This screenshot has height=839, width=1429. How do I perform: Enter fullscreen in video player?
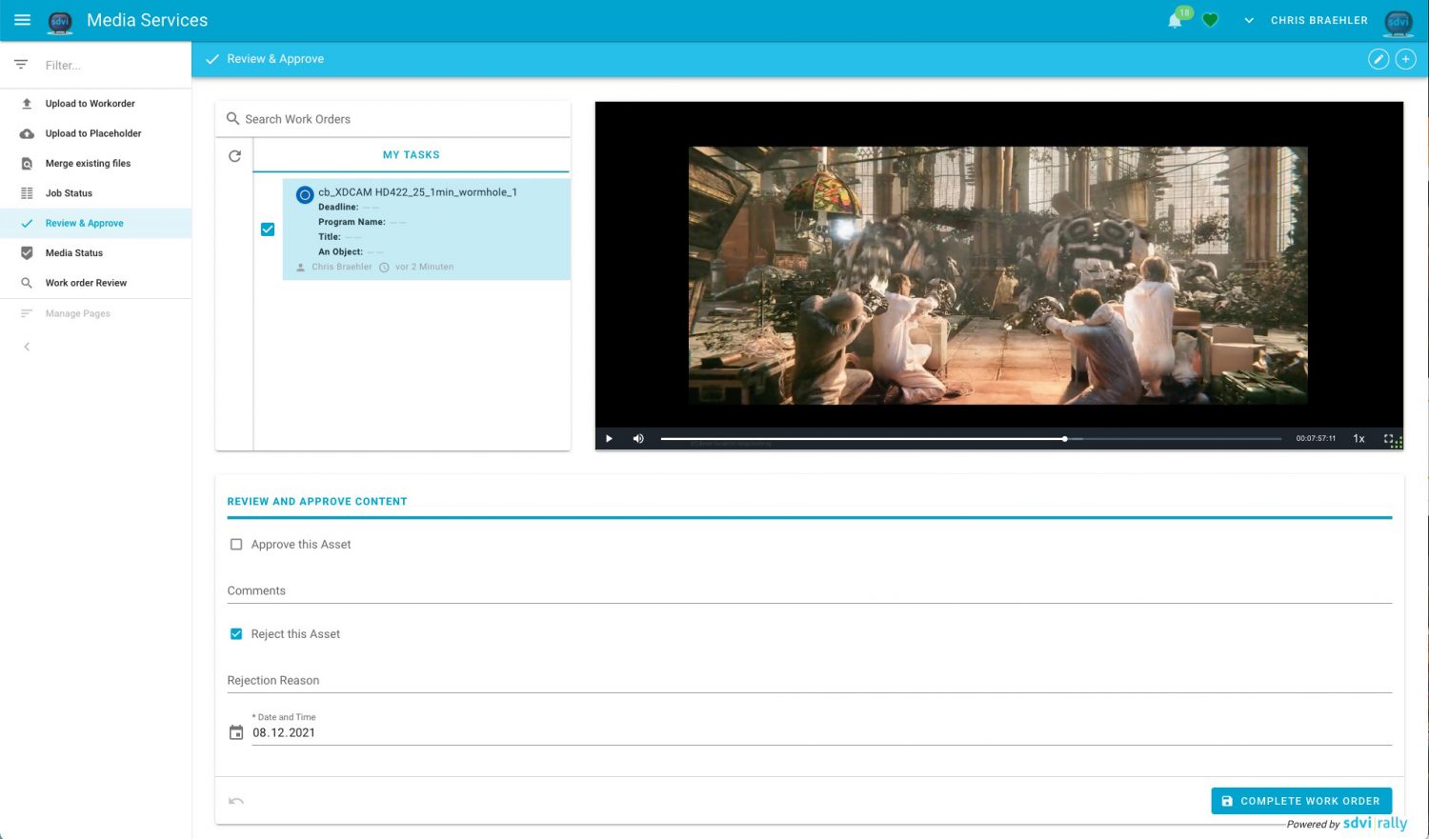point(1389,439)
